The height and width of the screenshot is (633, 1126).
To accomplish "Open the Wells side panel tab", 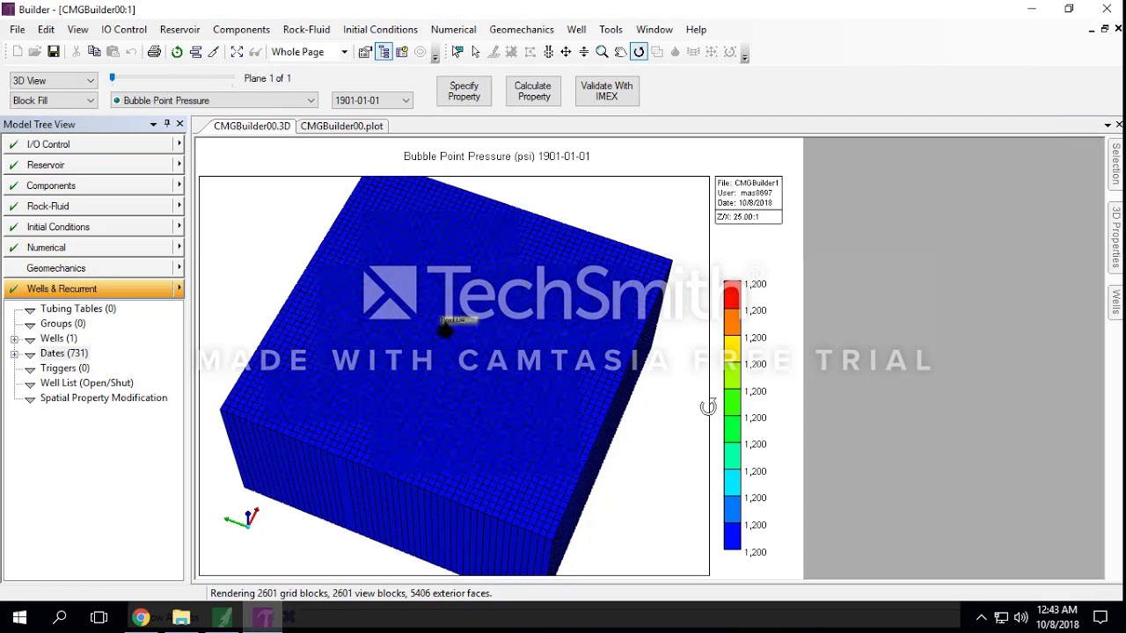I will pos(1116,302).
